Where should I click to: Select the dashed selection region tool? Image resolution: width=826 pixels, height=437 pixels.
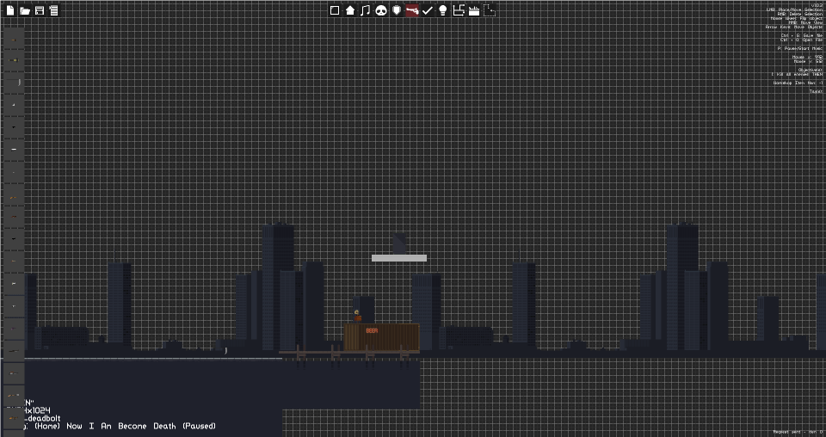(490, 10)
